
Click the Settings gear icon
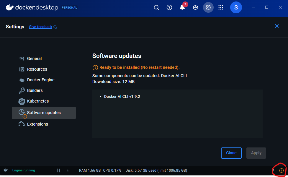point(208,8)
